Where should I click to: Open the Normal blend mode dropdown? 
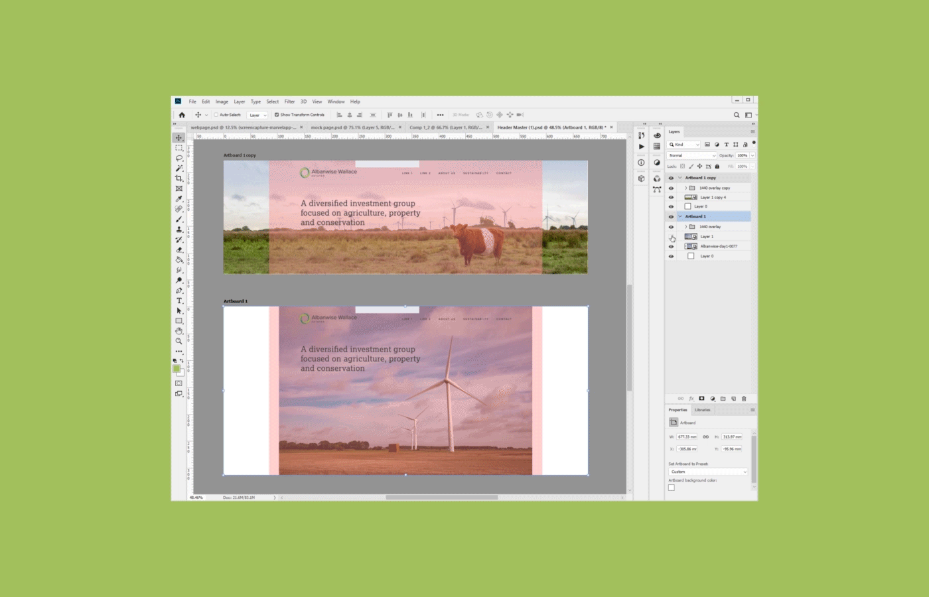coord(691,155)
